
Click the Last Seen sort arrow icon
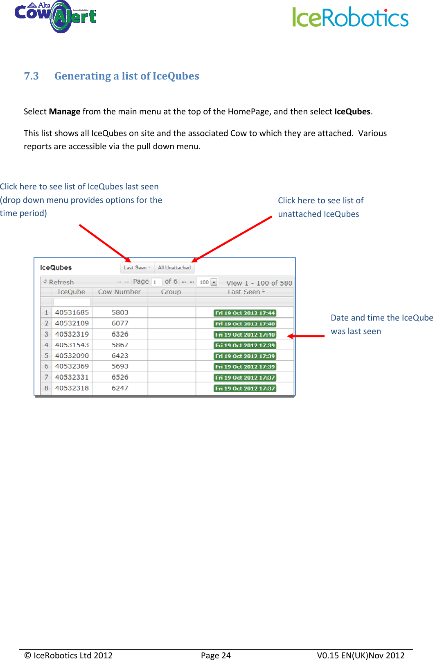pyautogui.click(x=264, y=291)
